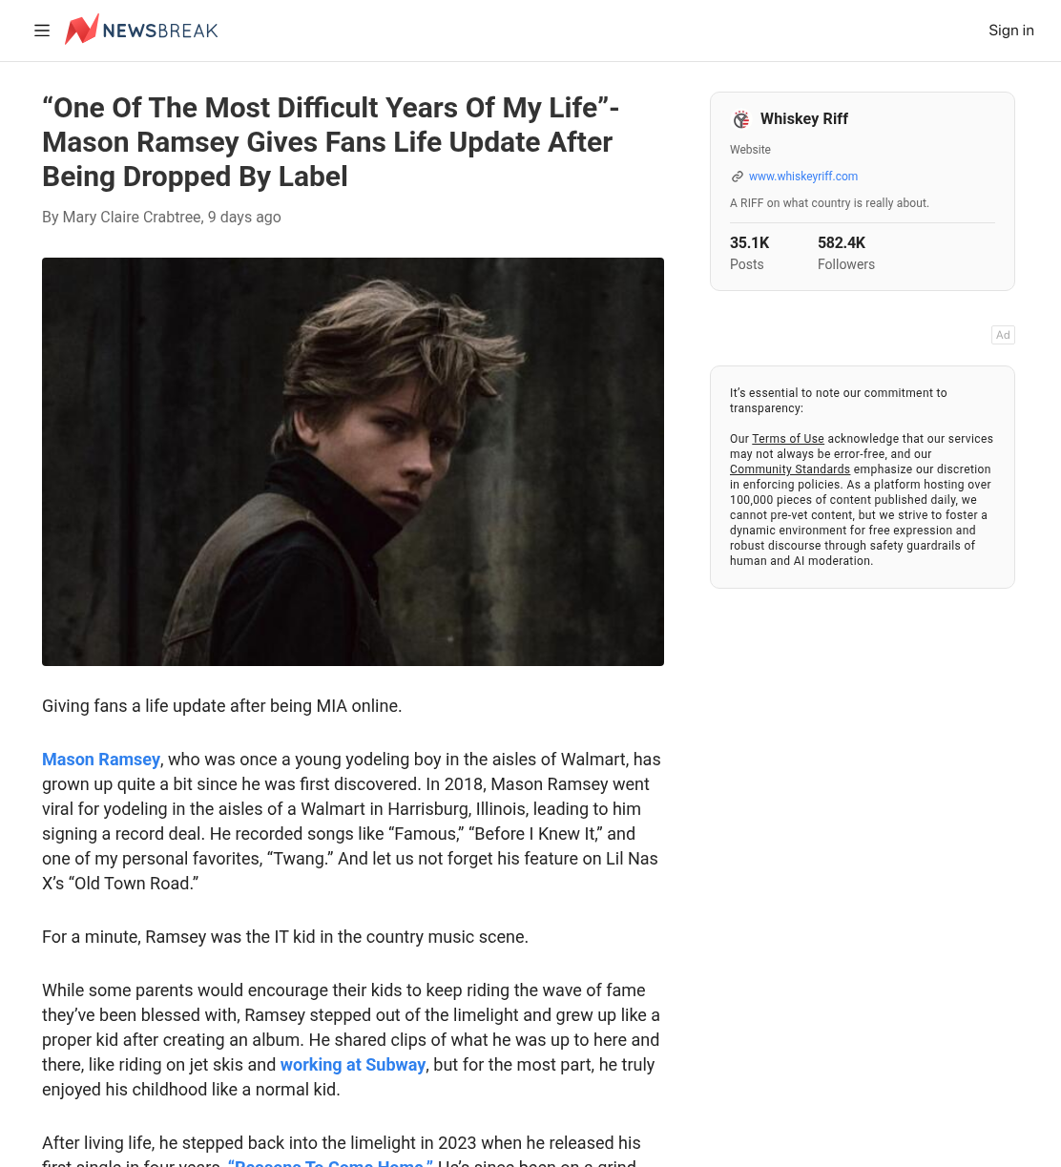
Task: Click the 582.4K Followers count
Action: pos(846,253)
